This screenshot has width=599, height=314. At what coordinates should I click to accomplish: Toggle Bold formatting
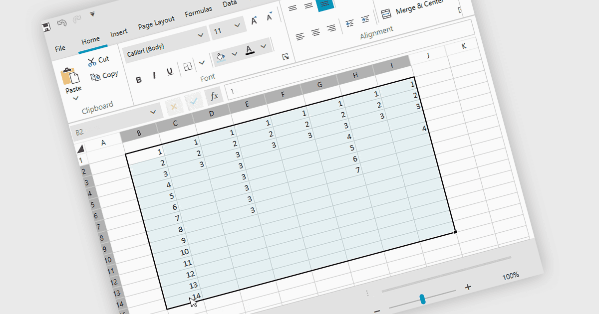[x=139, y=79]
